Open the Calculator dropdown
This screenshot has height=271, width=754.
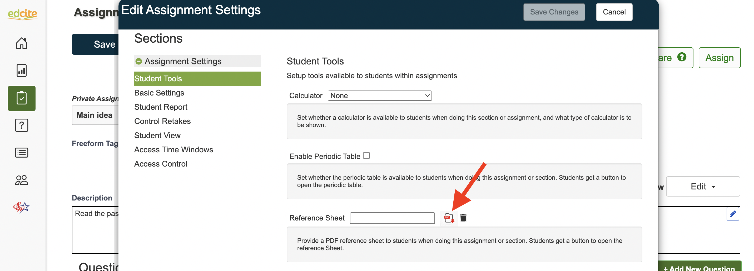[380, 96]
